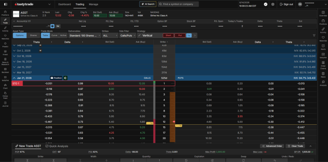Toggle the half-circle icon on Jan 21, 2028 row
The width and height of the screenshot is (328, 162).
[x=65, y=78]
